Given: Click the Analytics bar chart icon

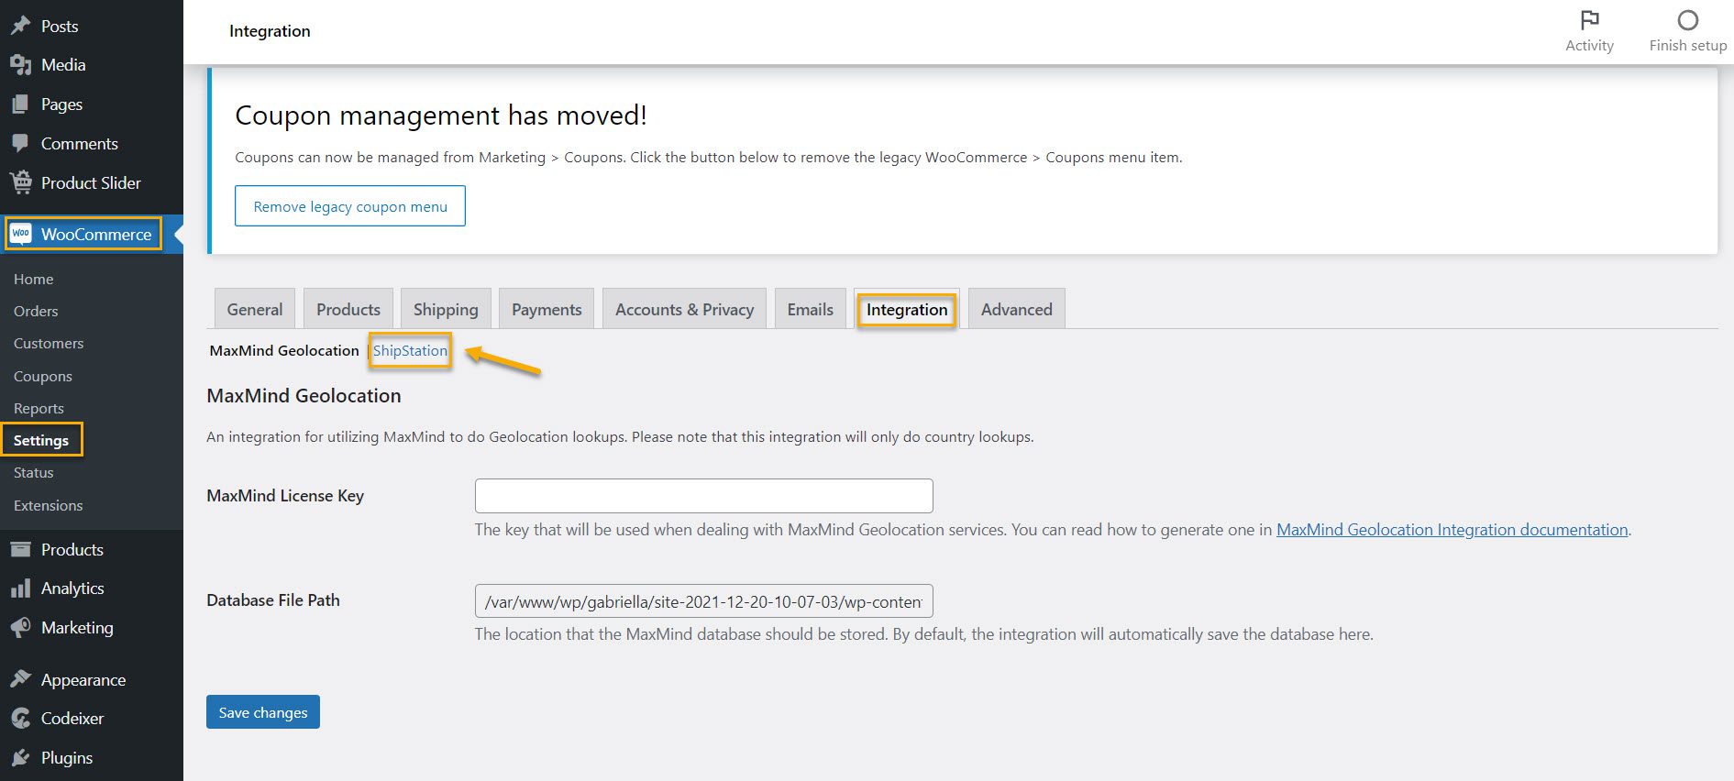Looking at the screenshot, I should pos(20,588).
